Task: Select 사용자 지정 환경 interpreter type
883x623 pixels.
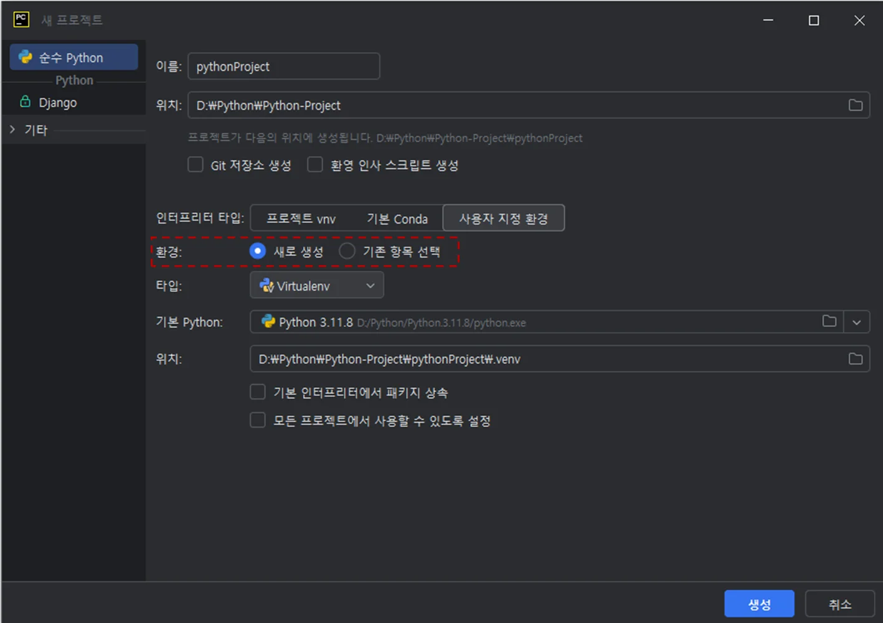Action: [x=504, y=218]
